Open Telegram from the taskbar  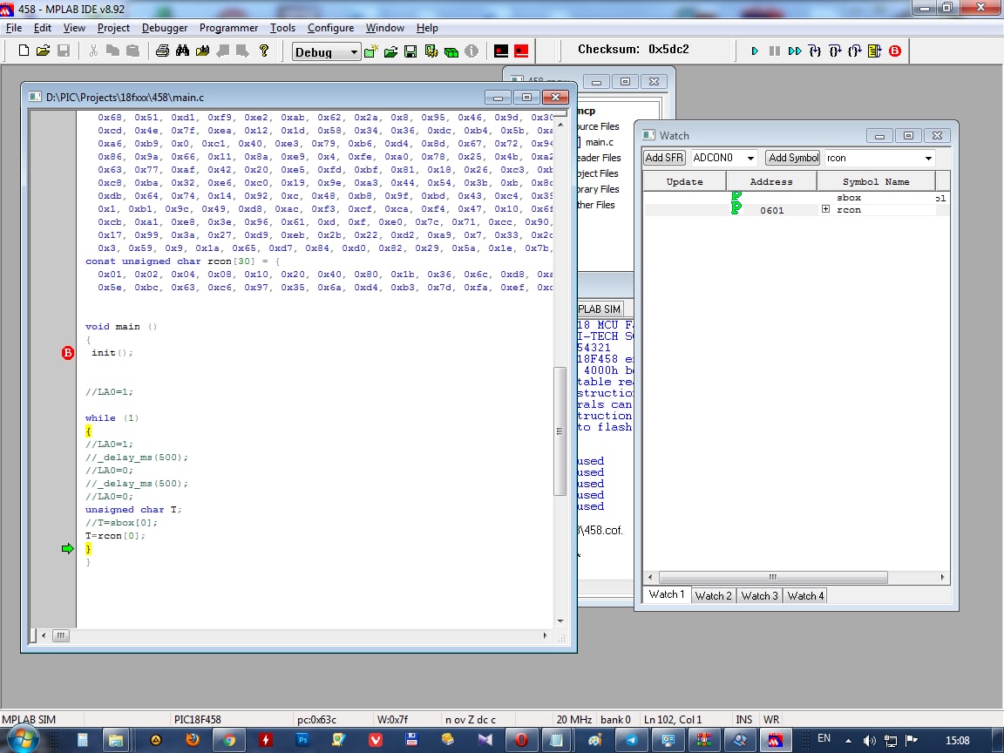point(631,740)
